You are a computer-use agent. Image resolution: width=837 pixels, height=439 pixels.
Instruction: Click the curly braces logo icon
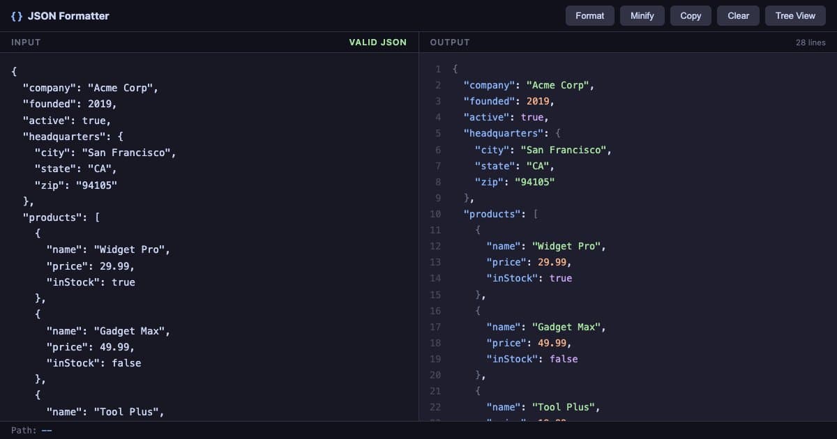pyautogui.click(x=17, y=15)
